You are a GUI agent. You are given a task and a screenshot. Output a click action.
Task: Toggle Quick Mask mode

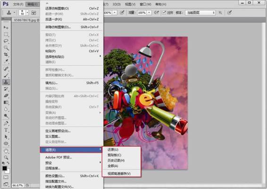pos(6,177)
